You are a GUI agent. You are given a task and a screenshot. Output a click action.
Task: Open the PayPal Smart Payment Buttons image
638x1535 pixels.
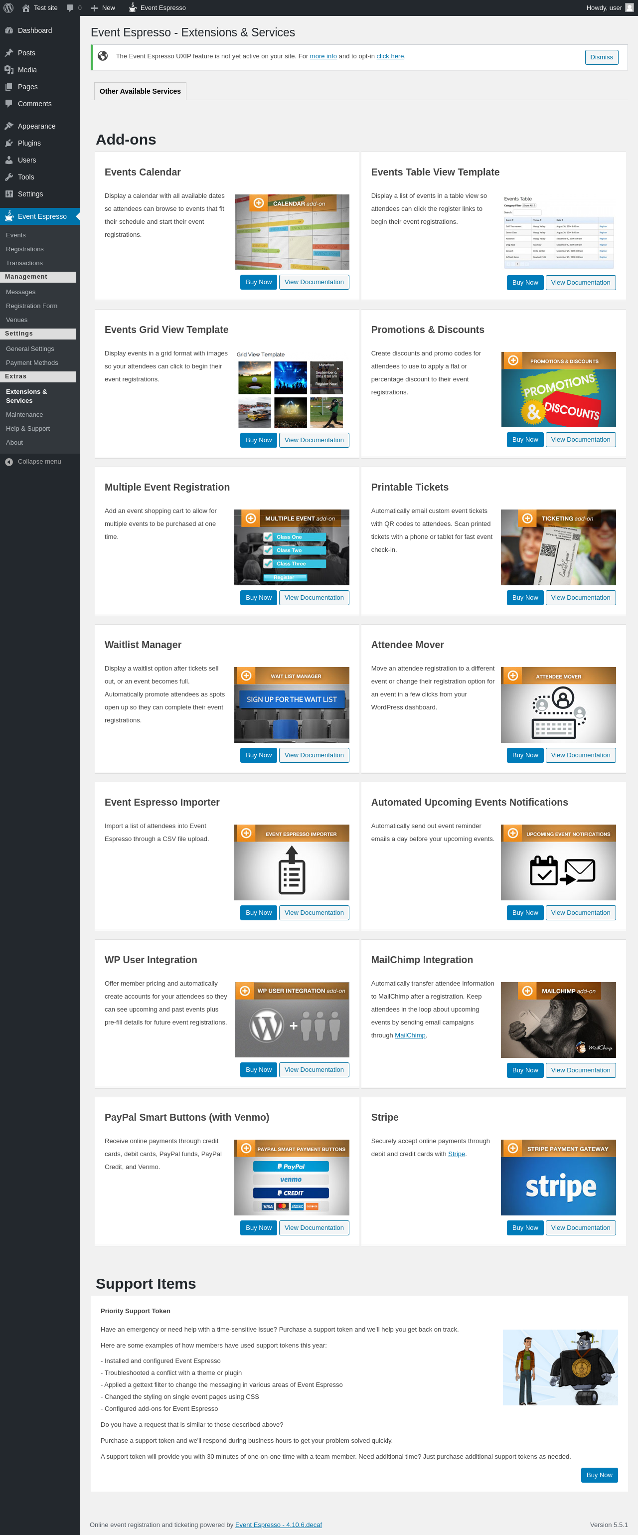pos(292,1178)
